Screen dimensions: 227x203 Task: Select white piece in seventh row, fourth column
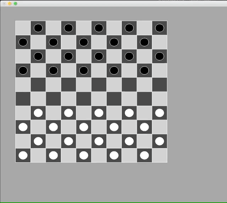click(68, 113)
